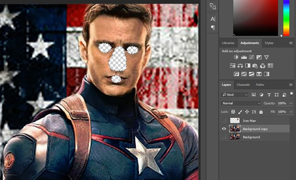Switch to the Libraries tab

point(228,43)
